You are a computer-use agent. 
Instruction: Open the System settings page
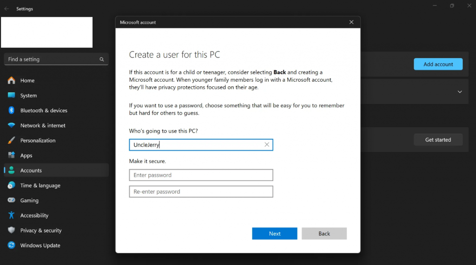pyautogui.click(x=56, y=95)
